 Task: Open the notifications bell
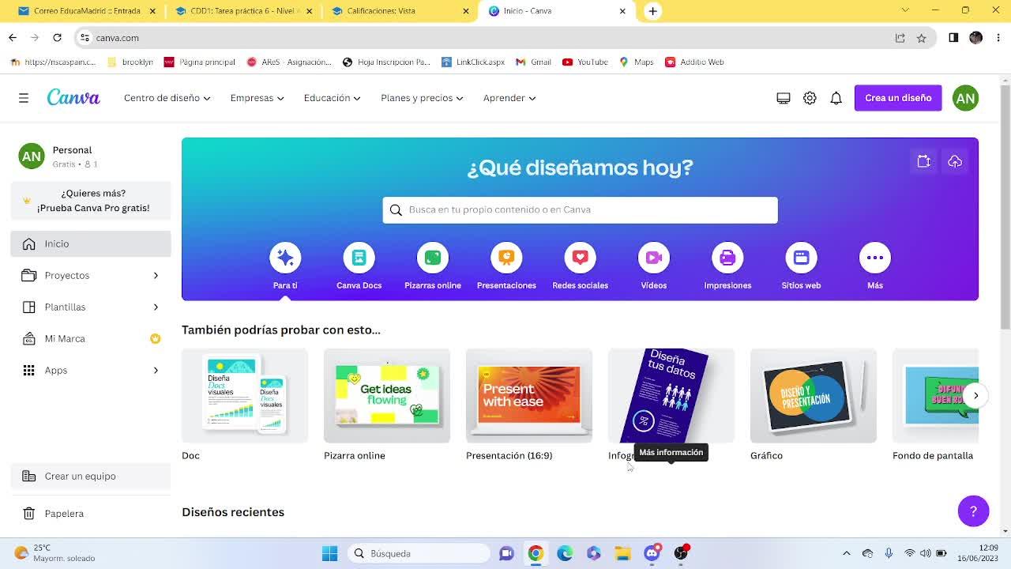tap(836, 98)
